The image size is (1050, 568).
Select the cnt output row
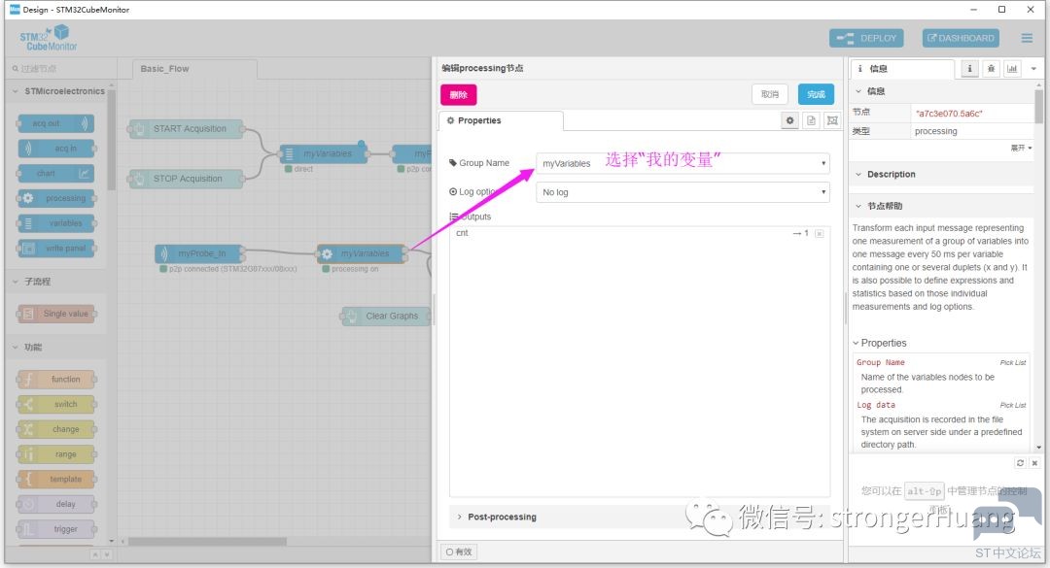coord(640,233)
